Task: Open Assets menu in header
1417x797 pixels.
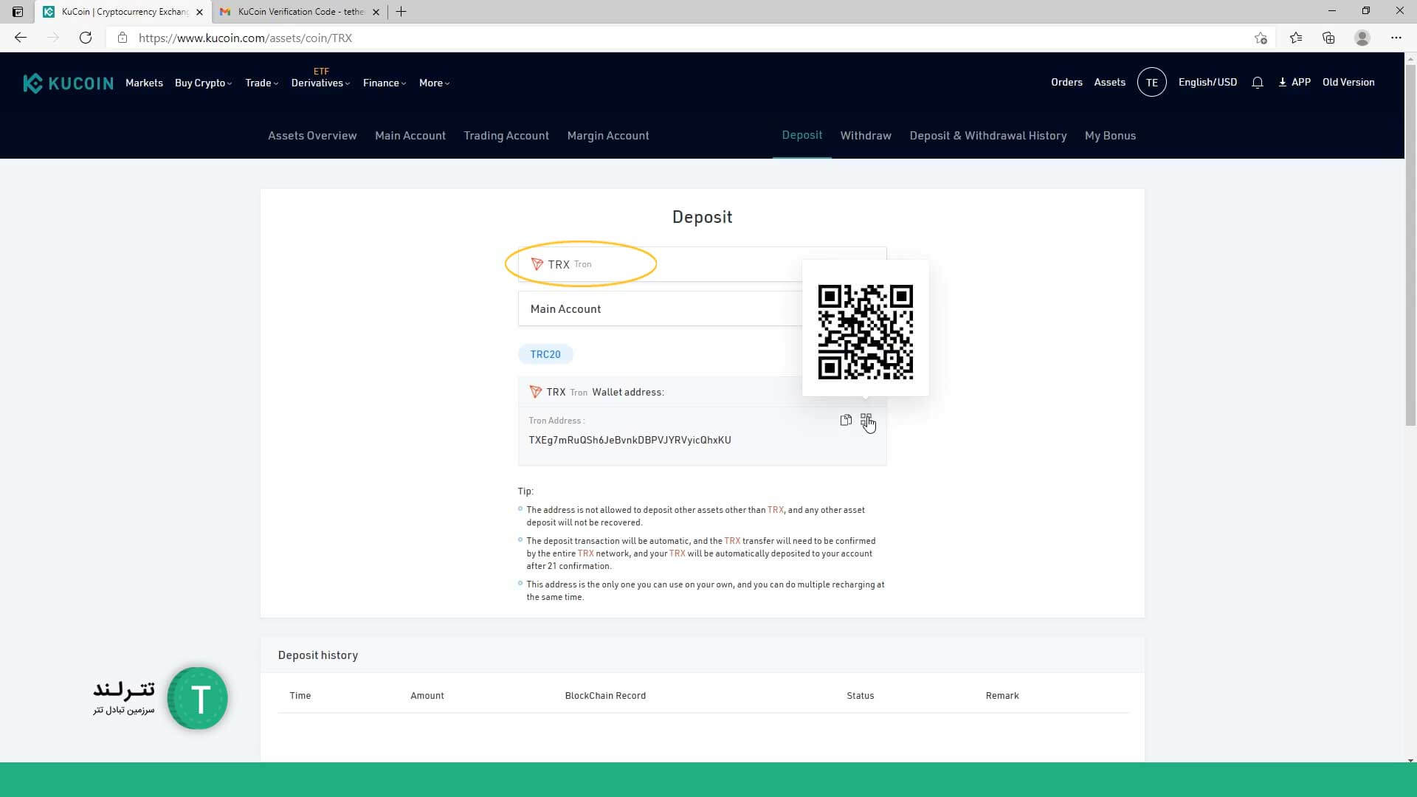Action: point(1109,82)
